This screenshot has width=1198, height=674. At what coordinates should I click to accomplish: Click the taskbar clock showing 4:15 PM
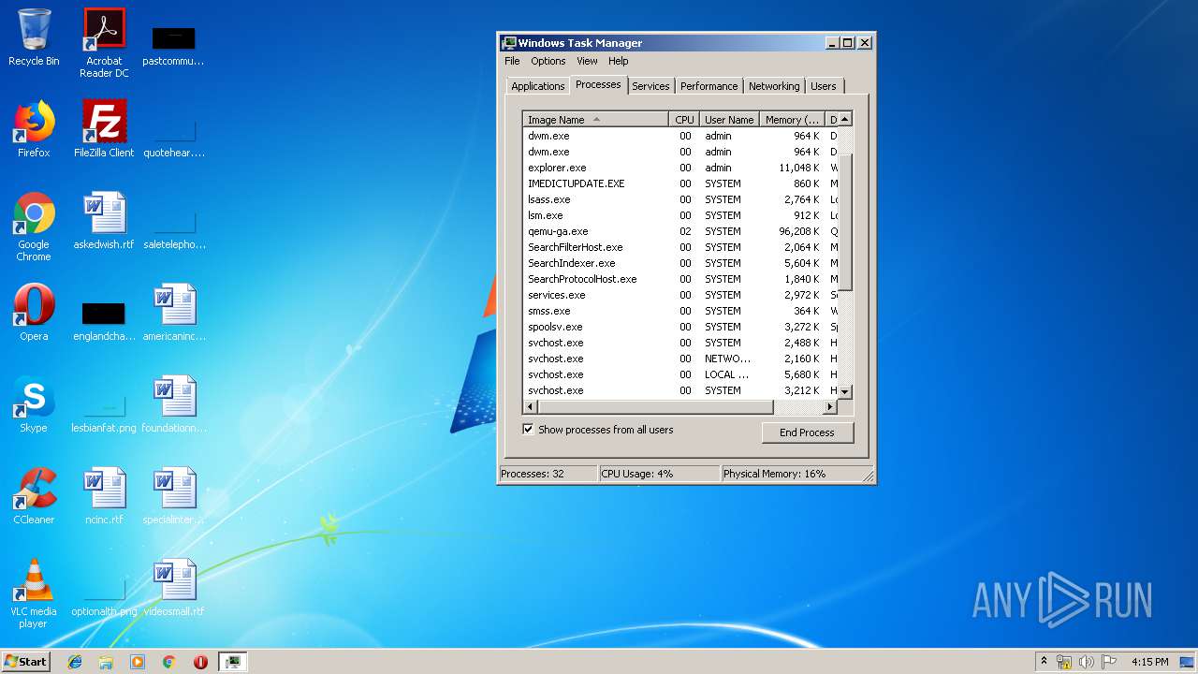[x=1149, y=662]
